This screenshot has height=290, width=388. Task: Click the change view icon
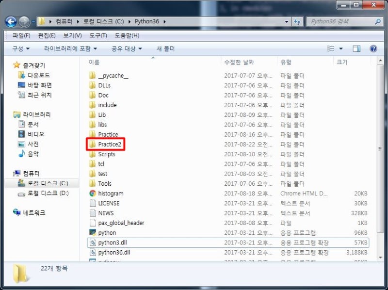tap(331, 48)
